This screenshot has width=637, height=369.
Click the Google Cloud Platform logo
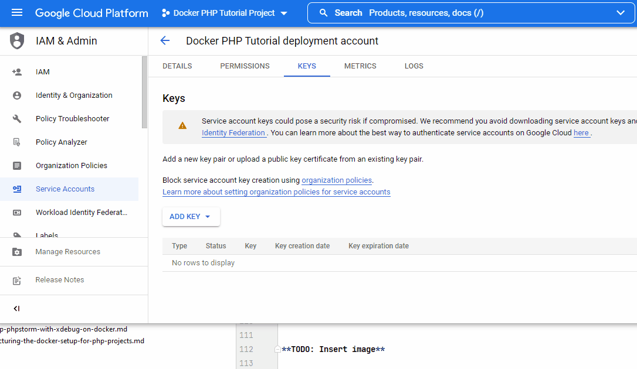coord(92,13)
